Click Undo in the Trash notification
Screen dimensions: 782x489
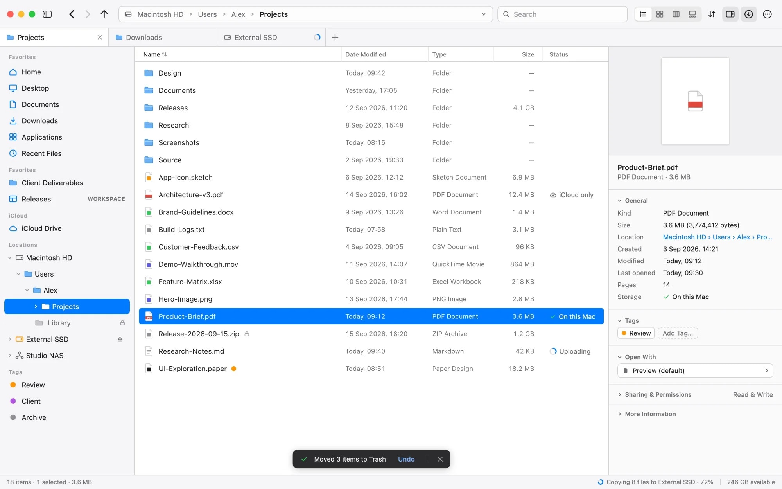coord(406,459)
